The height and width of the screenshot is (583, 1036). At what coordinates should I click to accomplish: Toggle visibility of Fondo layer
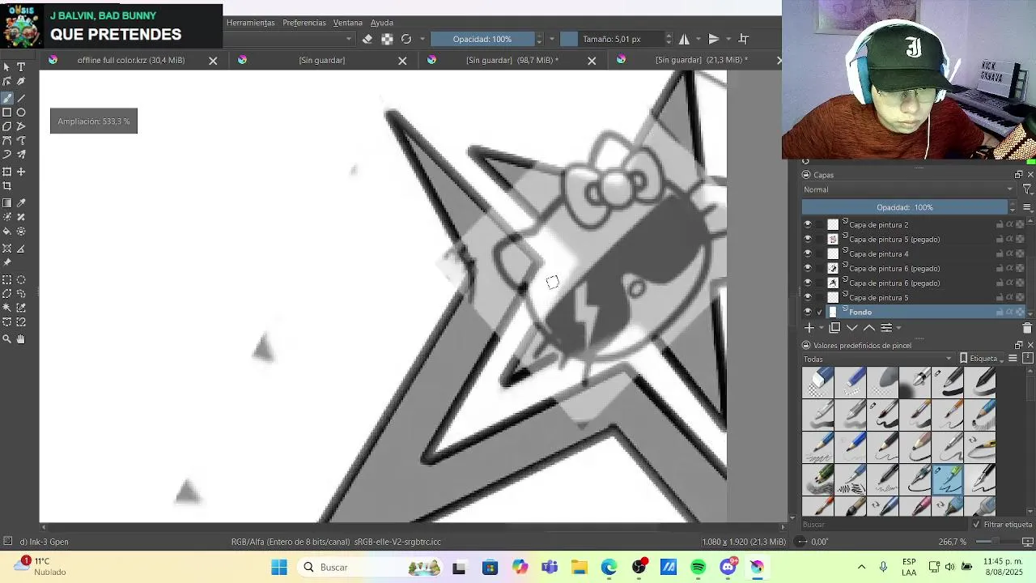pyautogui.click(x=807, y=313)
